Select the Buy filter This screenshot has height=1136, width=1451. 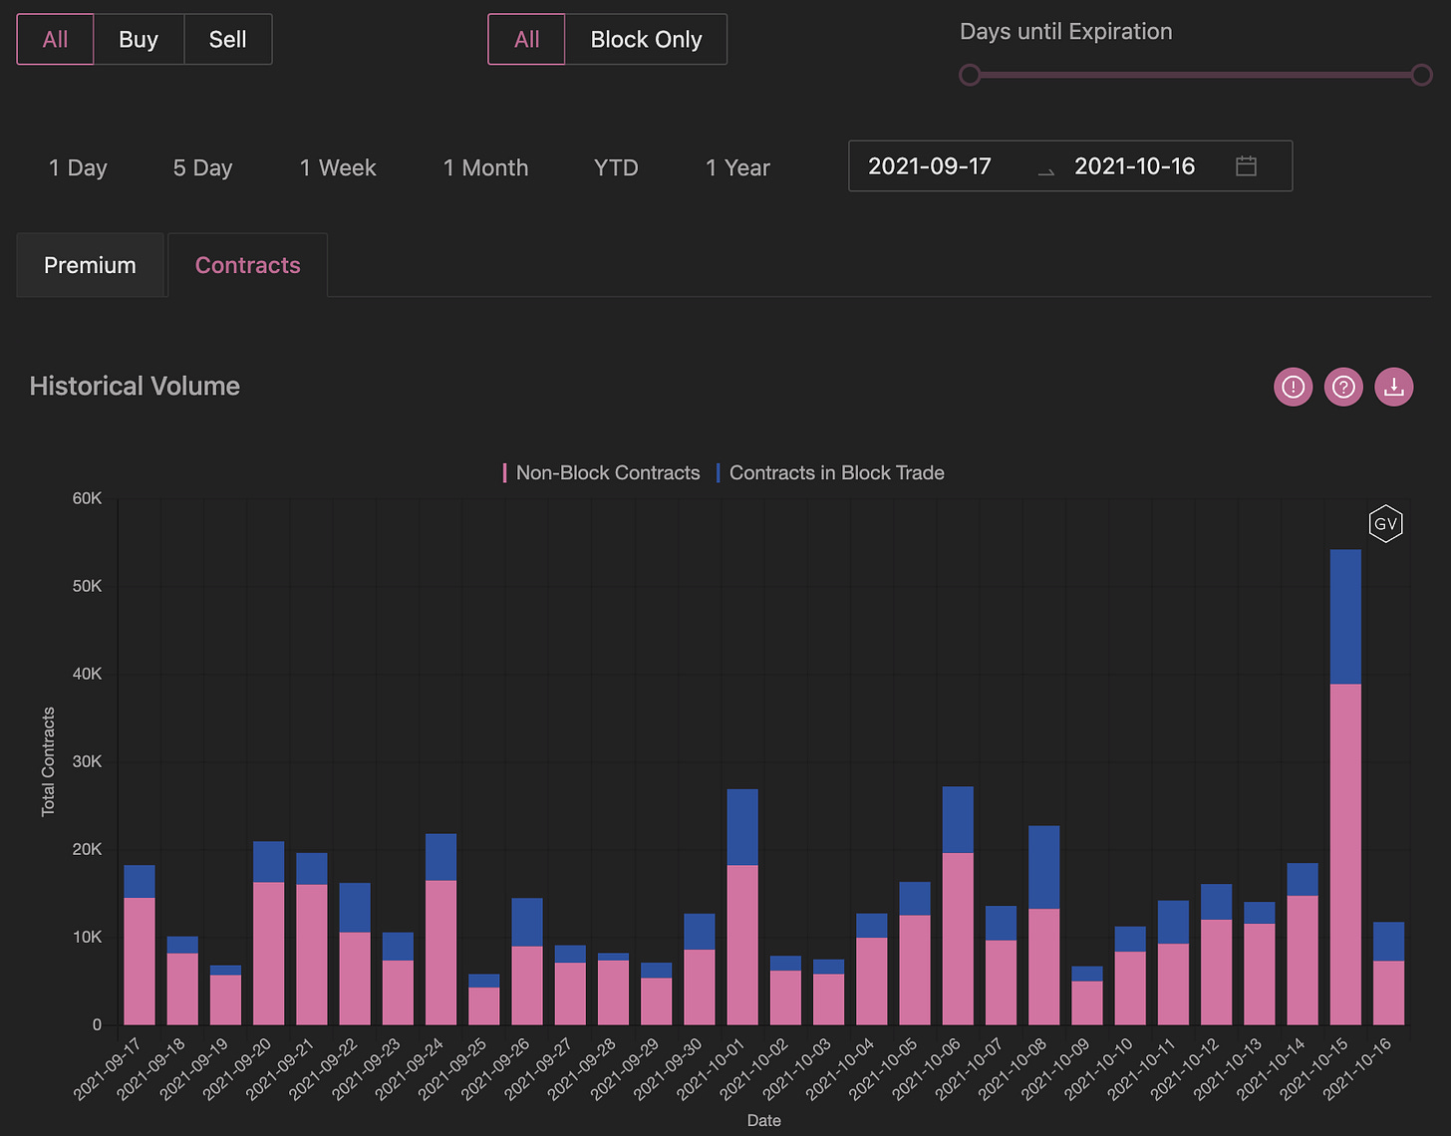pos(139,40)
